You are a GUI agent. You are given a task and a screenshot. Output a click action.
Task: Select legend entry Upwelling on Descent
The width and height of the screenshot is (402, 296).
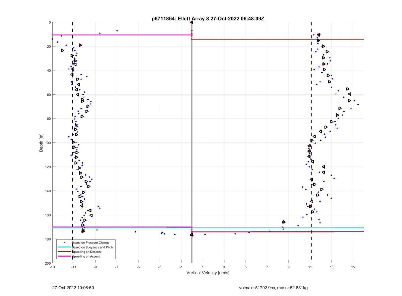(86, 252)
